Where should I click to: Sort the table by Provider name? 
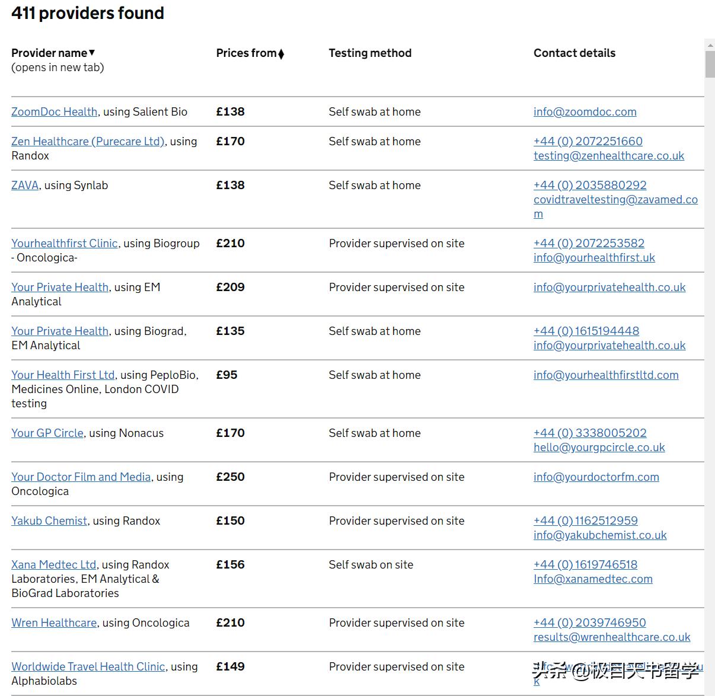[x=53, y=53]
